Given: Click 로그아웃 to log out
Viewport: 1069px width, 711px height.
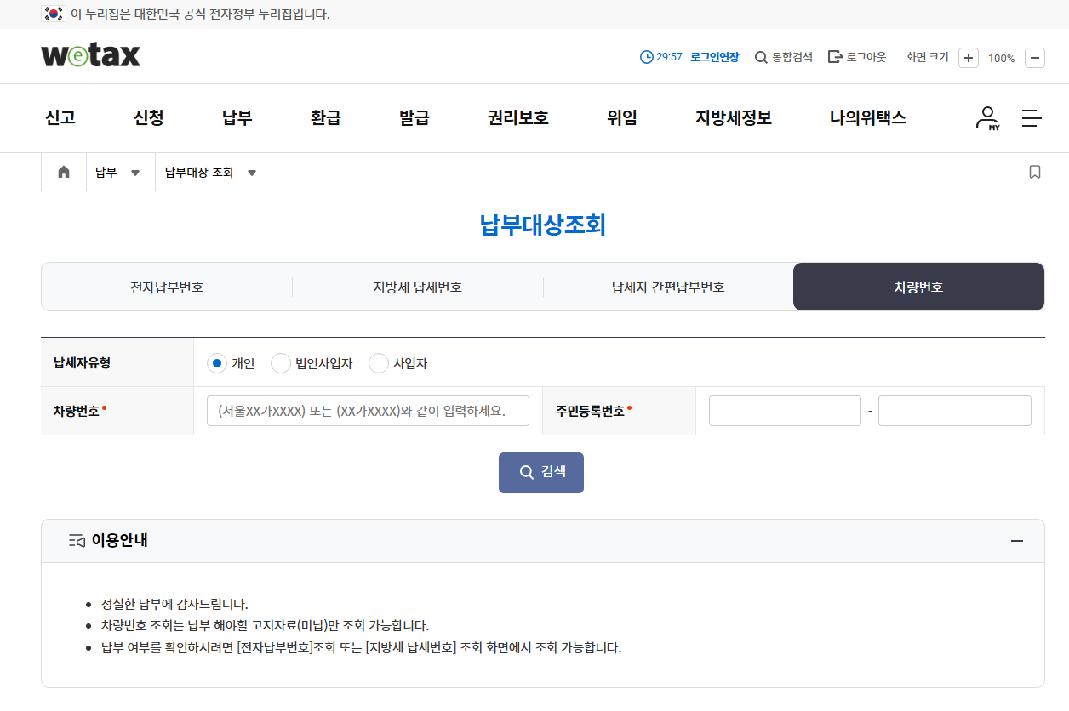Looking at the screenshot, I should pos(857,57).
